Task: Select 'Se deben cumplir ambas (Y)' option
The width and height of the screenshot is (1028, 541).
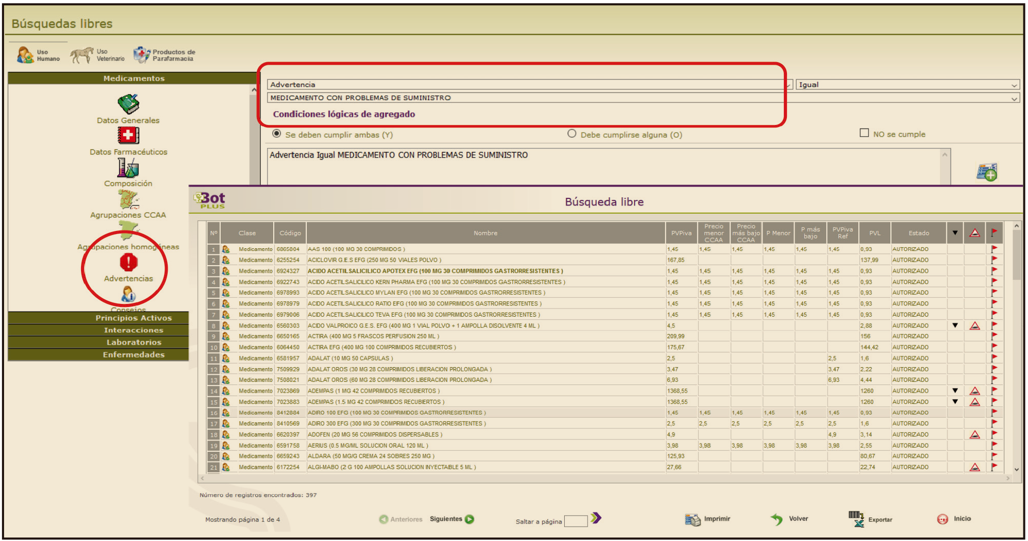Action: tap(277, 134)
